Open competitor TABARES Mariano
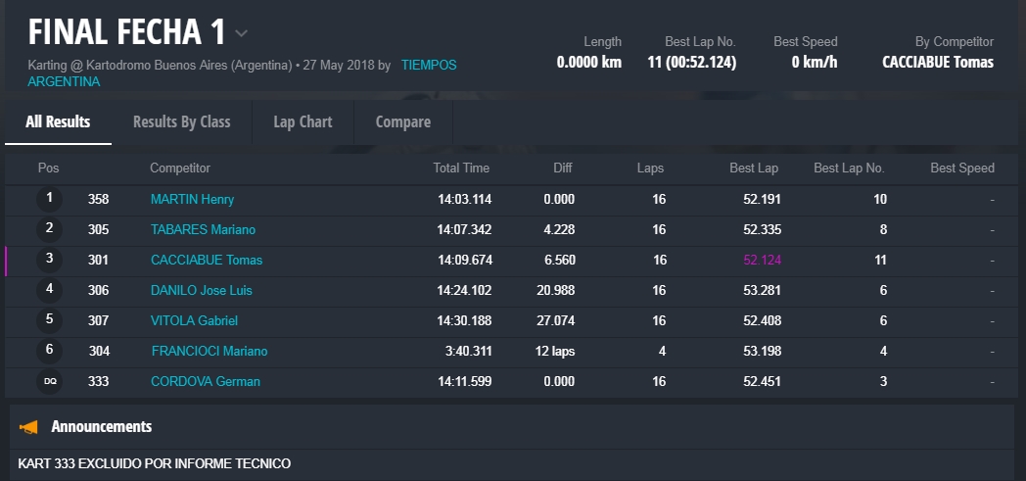The width and height of the screenshot is (1026, 481). [x=203, y=230]
